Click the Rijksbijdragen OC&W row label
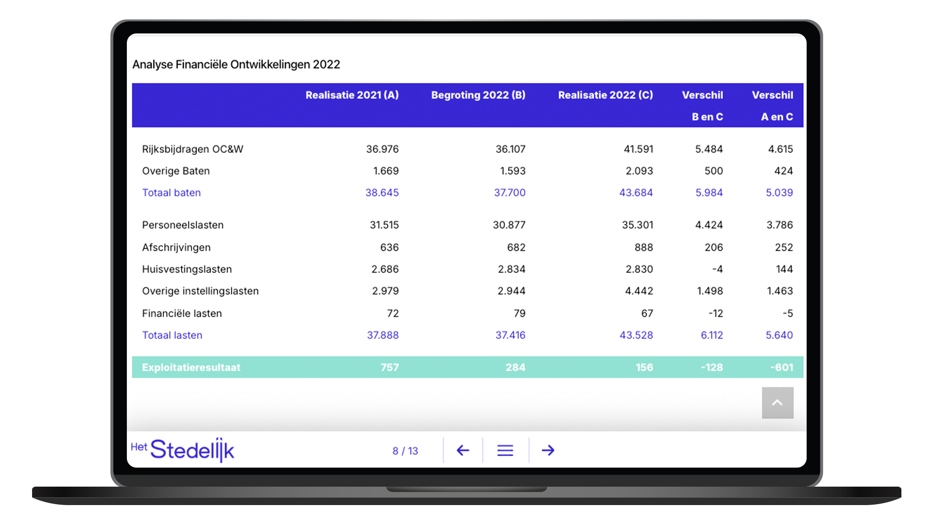 192,149
